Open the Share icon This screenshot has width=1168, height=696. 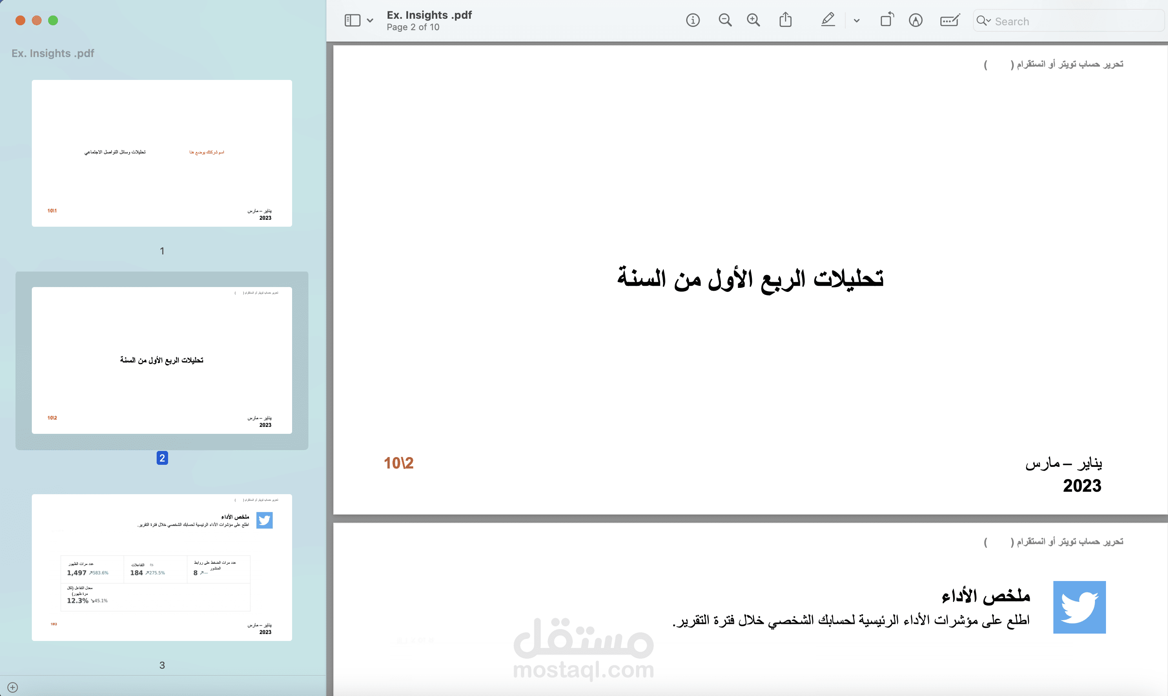point(786,20)
